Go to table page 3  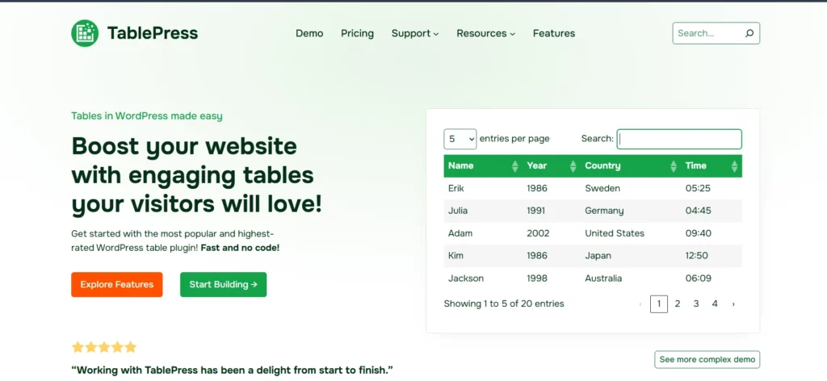[x=696, y=304]
